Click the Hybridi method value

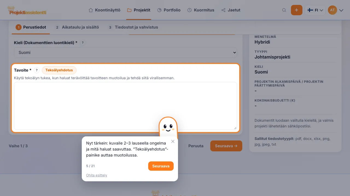[262, 42]
